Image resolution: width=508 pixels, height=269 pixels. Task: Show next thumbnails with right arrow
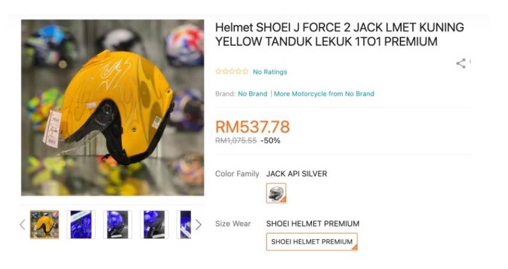click(x=198, y=225)
